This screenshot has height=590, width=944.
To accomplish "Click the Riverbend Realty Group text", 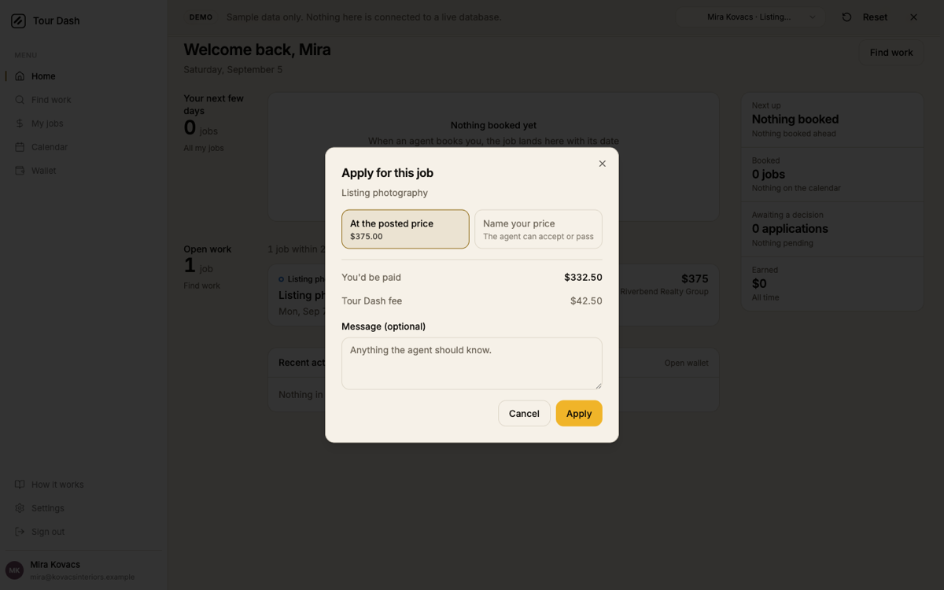I will tap(664, 292).
